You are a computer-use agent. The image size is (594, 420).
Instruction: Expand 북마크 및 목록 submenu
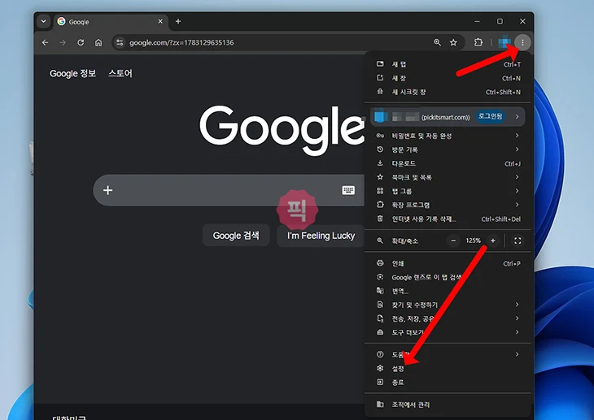point(448,177)
